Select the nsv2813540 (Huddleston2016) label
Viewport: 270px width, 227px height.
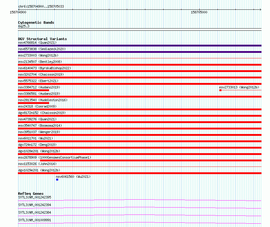click(43, 100)
